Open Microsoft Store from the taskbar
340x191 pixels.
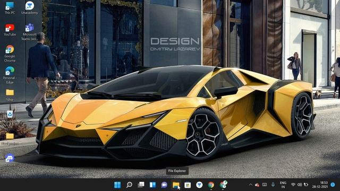point(188,185)
